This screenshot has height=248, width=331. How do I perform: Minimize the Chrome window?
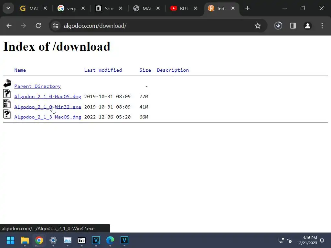(284, 8)
